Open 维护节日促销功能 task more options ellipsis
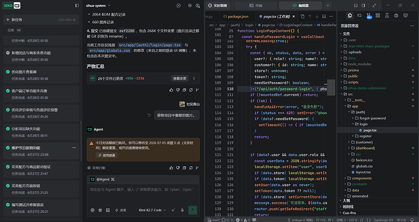 (x=74, y=148)
